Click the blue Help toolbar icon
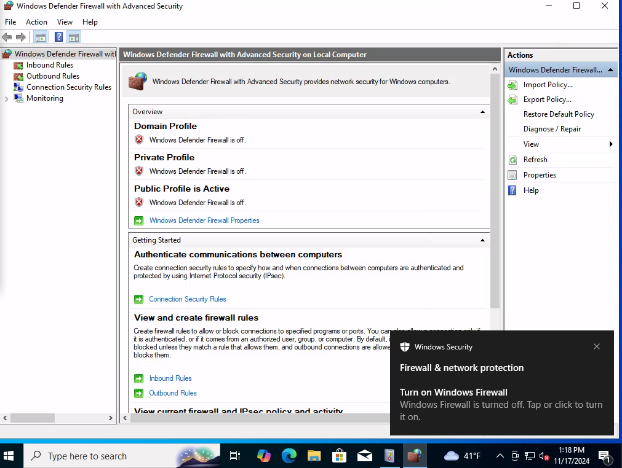The image size is (622, 468). click(58, 37)
